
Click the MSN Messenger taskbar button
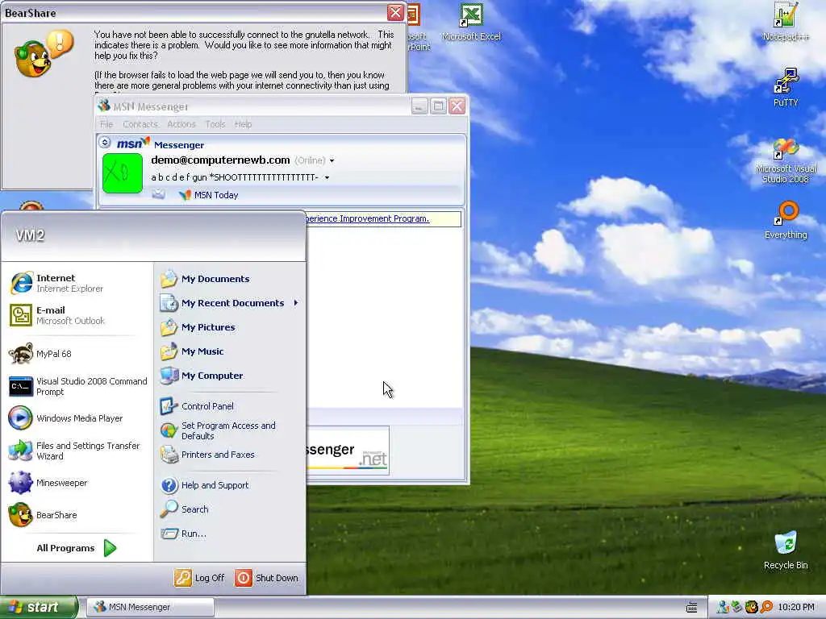tap(150, 607)
